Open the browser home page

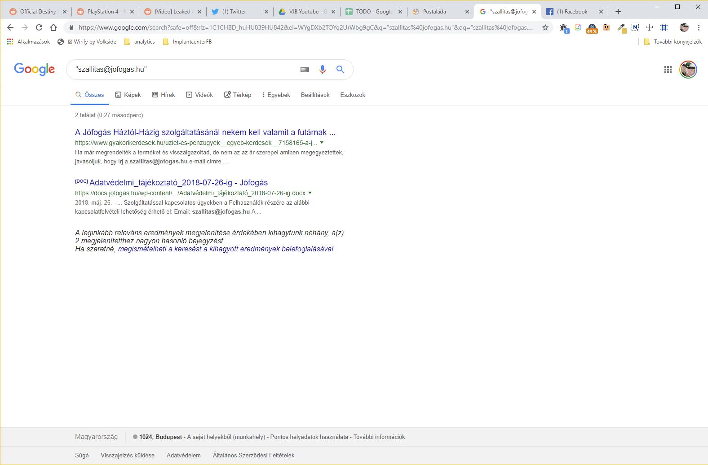[x=53, y=27]
